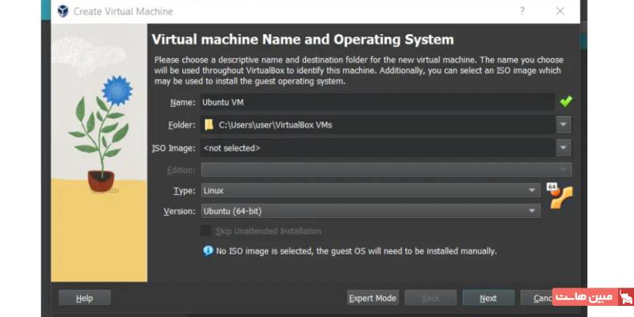This screenshot has height=317, width=634.
Task: Cancel the virtual machine creation
Action: (x=537, y=298)
